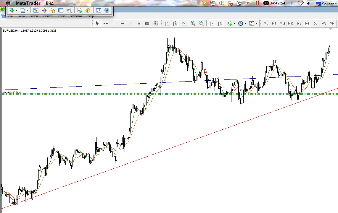
Task: Switch chart to Candlesticks
Action: pyautogui.click(x=175, y=23)
